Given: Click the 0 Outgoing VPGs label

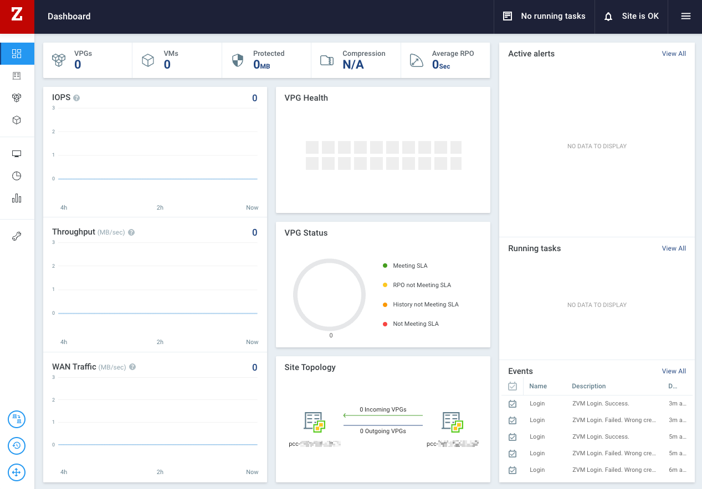Looking at the screenshot, I should (x=383, y=431).
